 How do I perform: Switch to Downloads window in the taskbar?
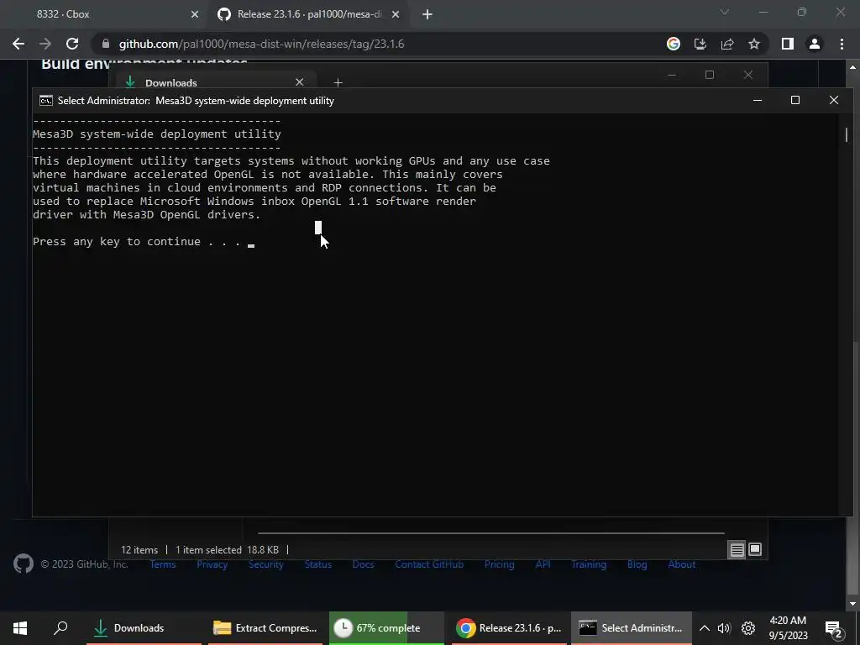[x=144, y=628]
